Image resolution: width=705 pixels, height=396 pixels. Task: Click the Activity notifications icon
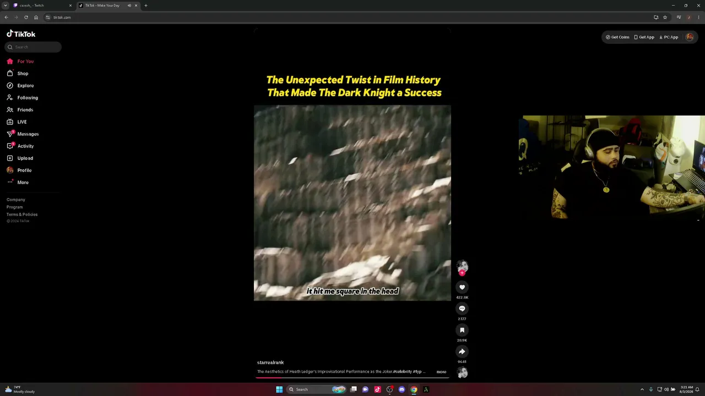(x=10, y=146)
